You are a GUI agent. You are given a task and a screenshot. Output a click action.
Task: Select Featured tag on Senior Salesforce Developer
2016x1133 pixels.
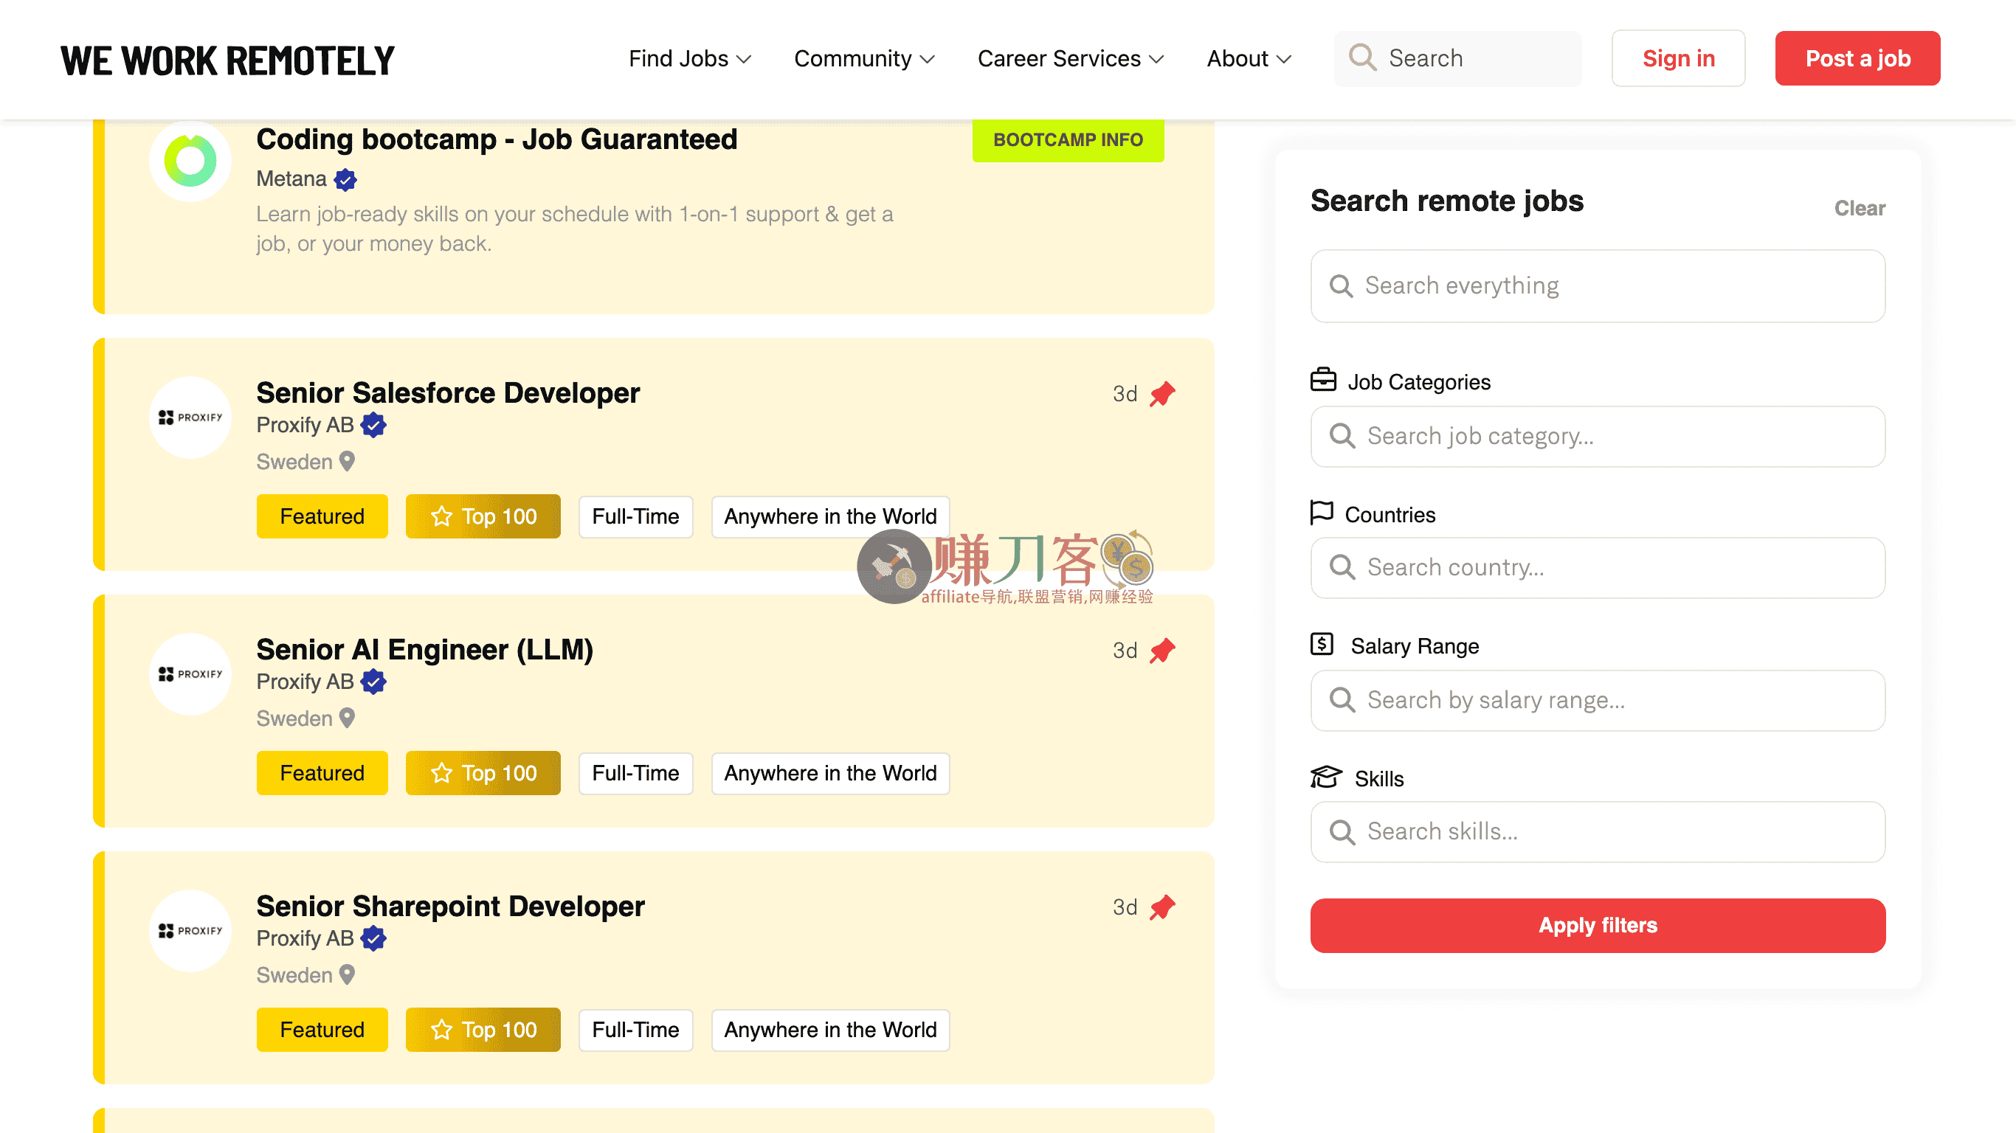[x=322, y=516]
